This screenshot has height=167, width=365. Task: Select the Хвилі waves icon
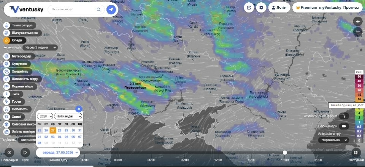[6, 116]
